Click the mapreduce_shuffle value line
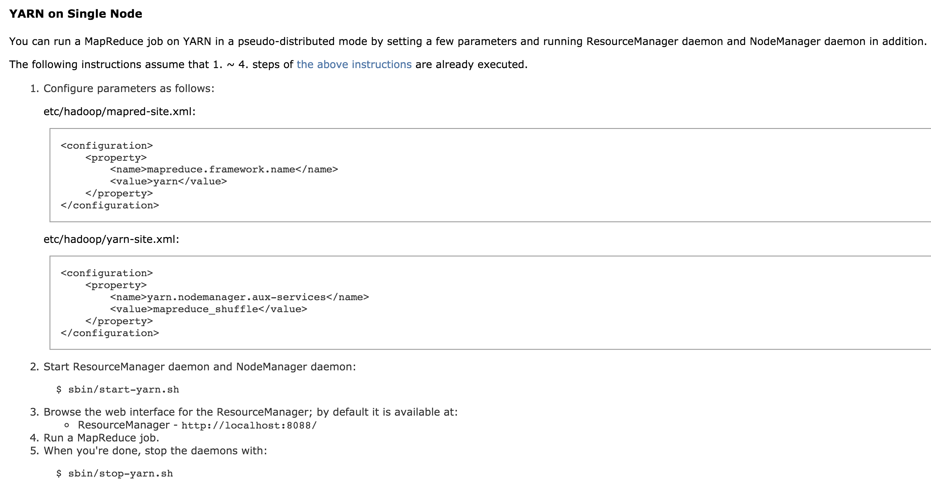Viewport: 931px width, 484px height. point(208,309)
